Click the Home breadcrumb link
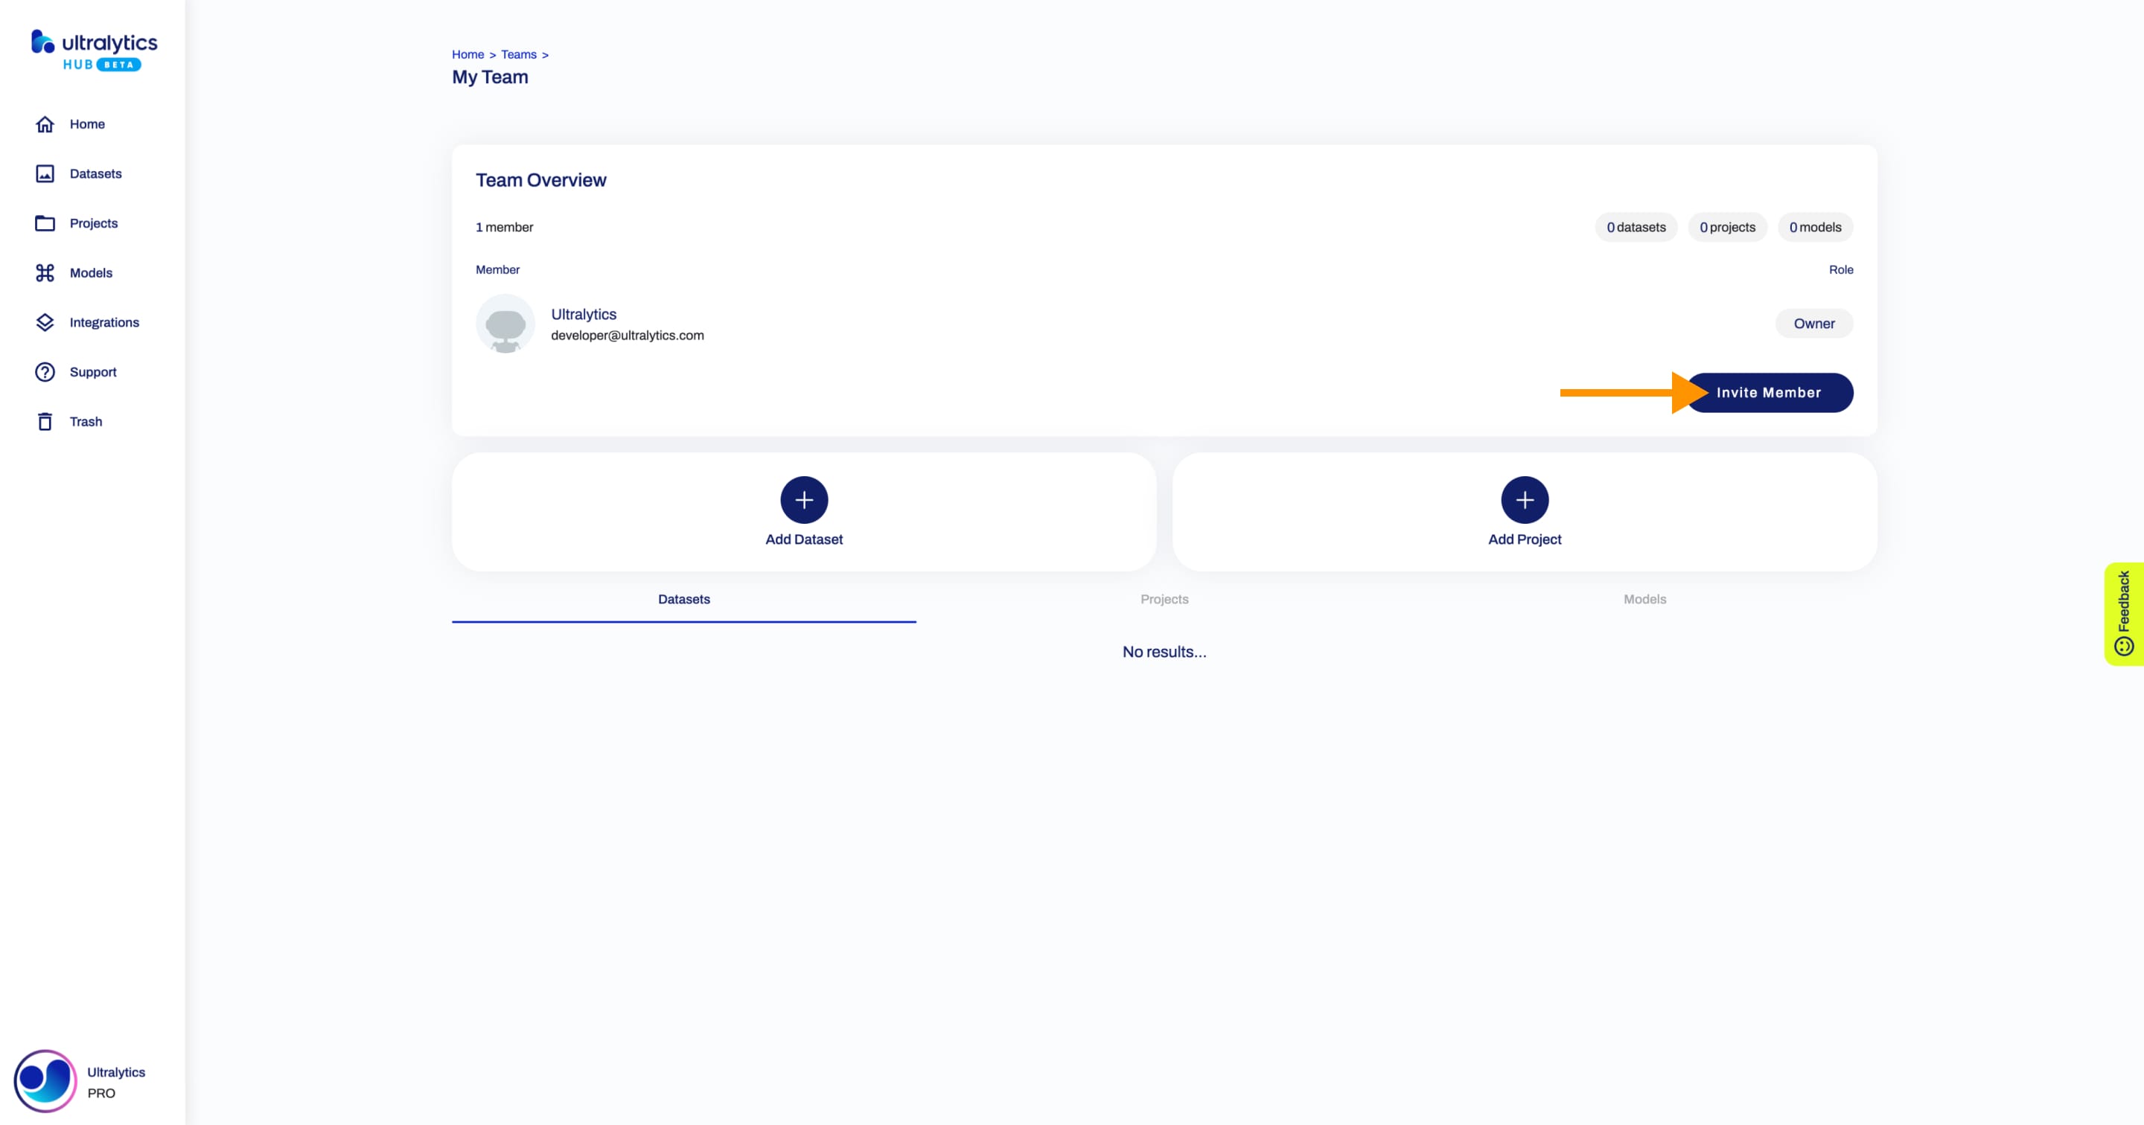Viewport: 2144px width, 1125px height. tap(467, 54)
